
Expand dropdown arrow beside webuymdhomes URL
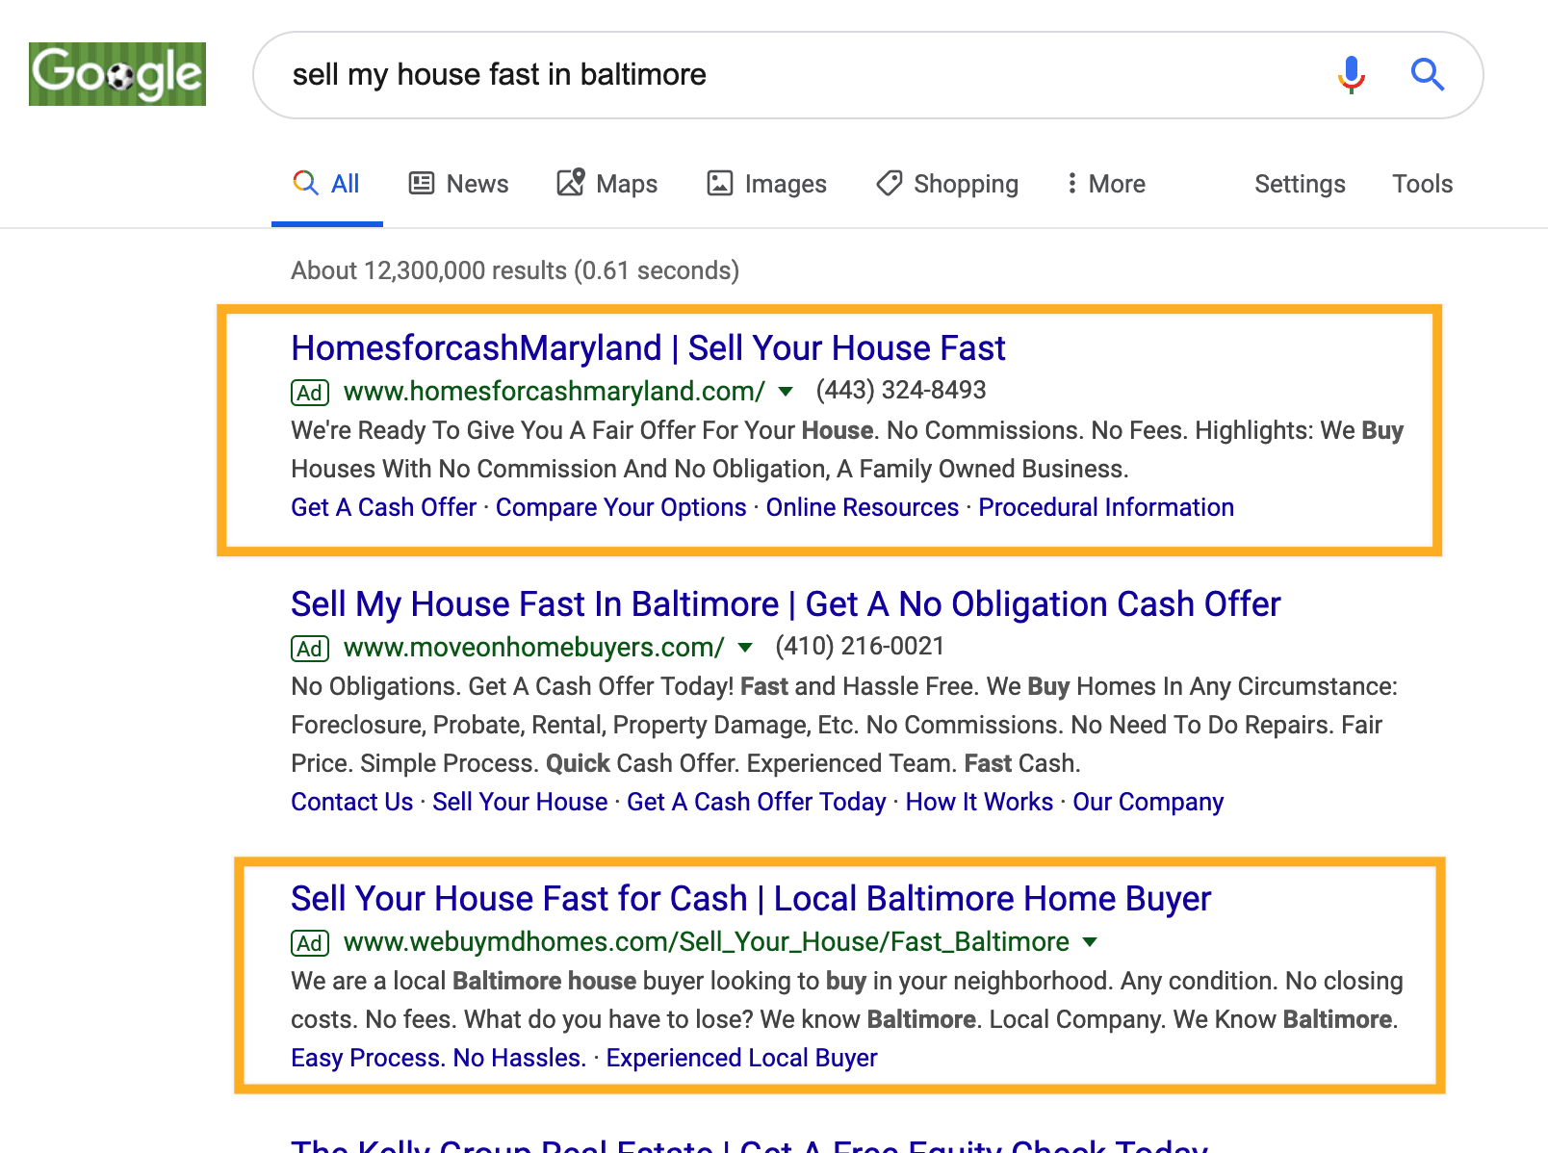click(1090, 942)
